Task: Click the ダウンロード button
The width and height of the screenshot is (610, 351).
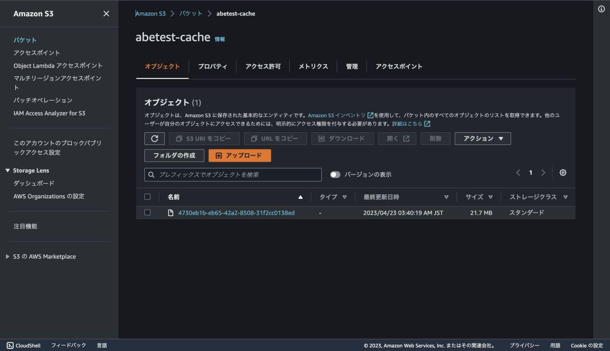Action: tap(342, 138)
